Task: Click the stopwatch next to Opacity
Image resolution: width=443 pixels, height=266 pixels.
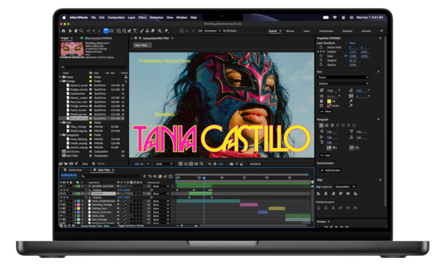Action: click(x=321, y=65)
